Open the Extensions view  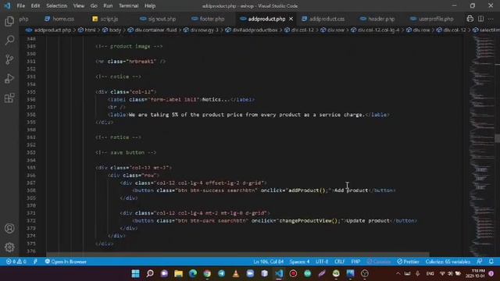coord(9,98)
